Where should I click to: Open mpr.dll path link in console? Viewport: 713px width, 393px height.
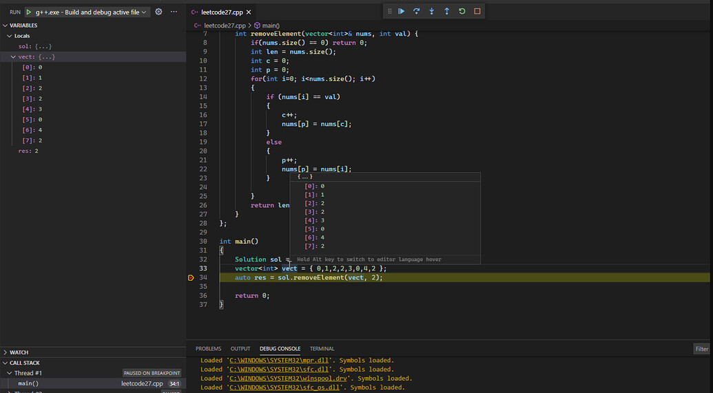(x=279, y=360)
